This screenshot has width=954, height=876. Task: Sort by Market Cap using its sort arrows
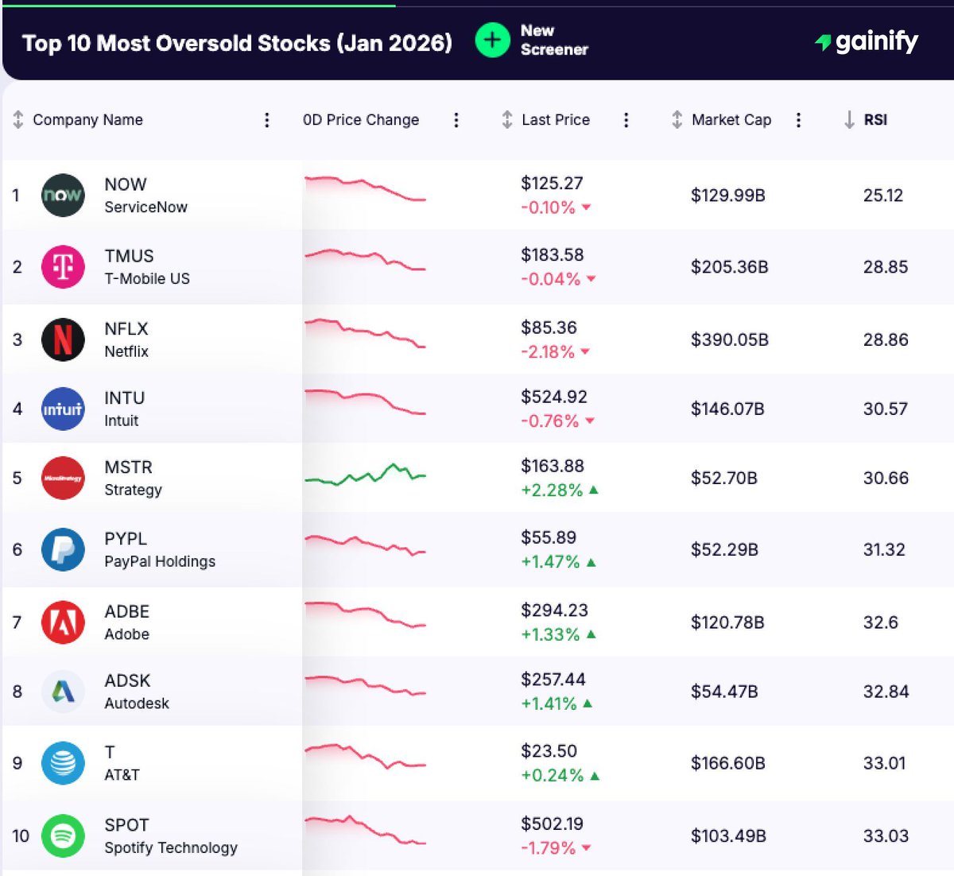pyautogui.click(x=677, y=120)
